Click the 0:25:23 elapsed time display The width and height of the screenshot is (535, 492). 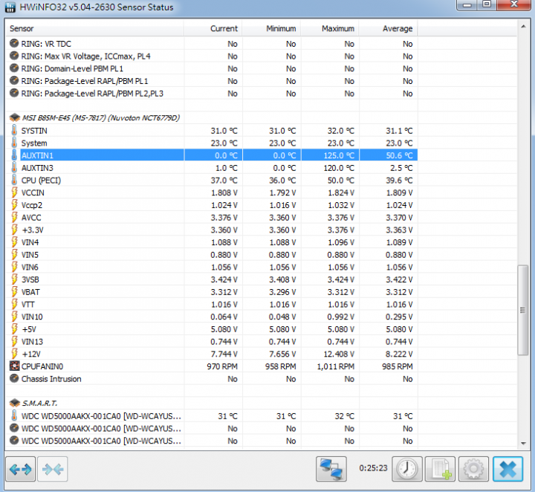[x=373, y=467]
